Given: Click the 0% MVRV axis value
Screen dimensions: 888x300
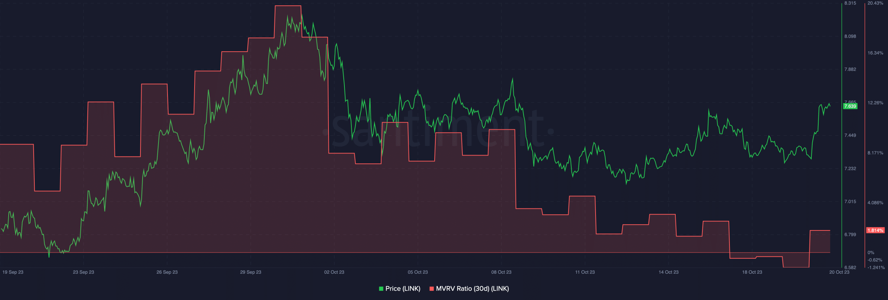Looking at the screenshot, I should 871,253.
